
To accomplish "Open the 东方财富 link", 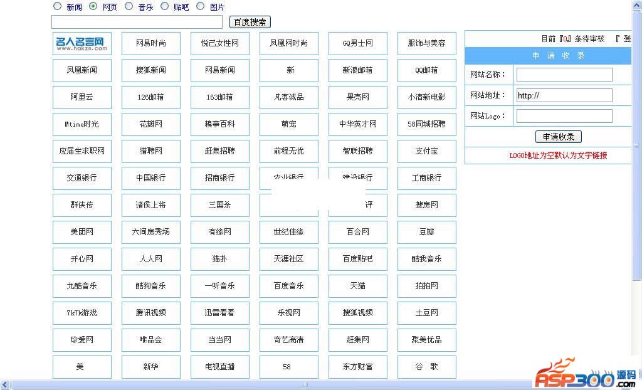I will 358,367.
